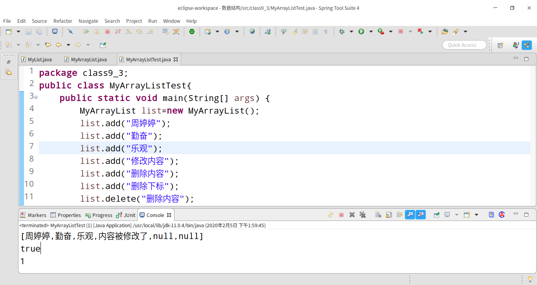Click Remove Launch X icon in Console

352,215
